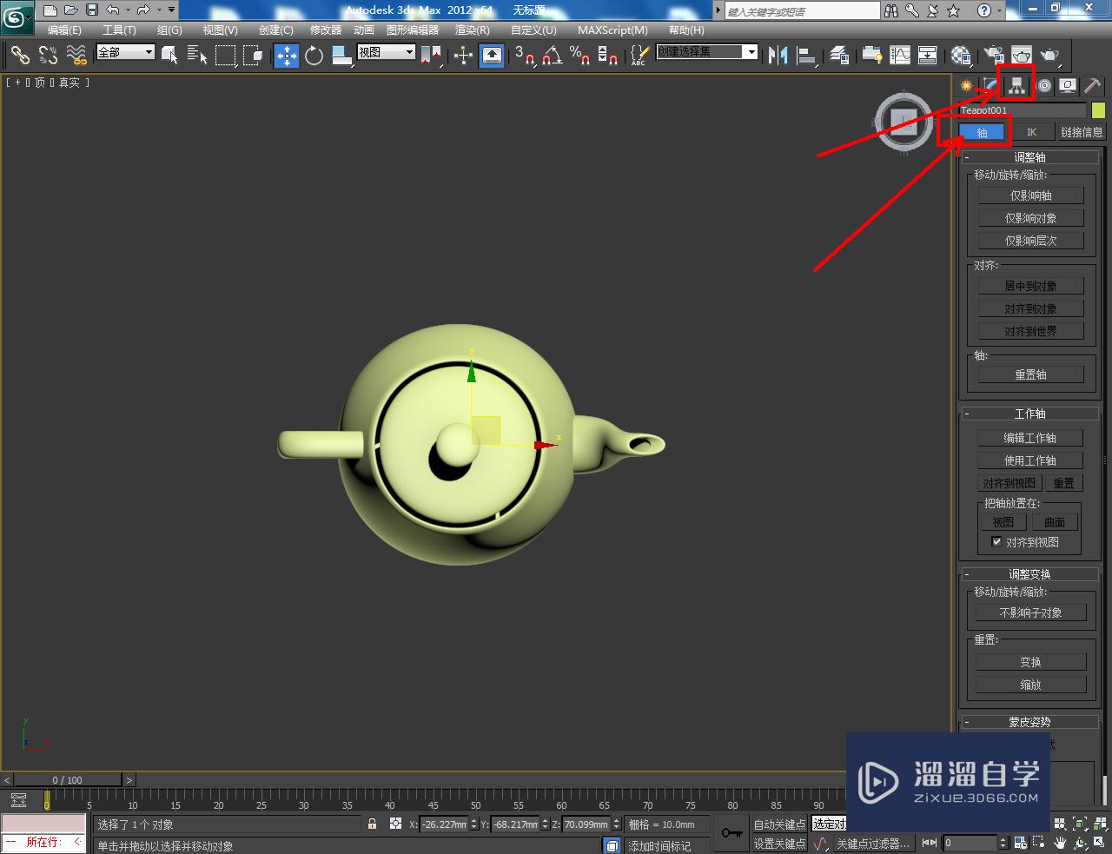1112x854 pixels.
Task: Activate the Select and Scale tool
Action: [341, 56]
